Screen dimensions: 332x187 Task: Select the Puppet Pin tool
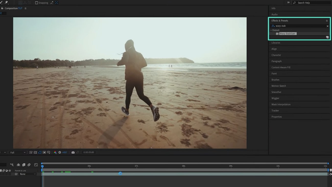pyautogui.click(x=6, y=2)
